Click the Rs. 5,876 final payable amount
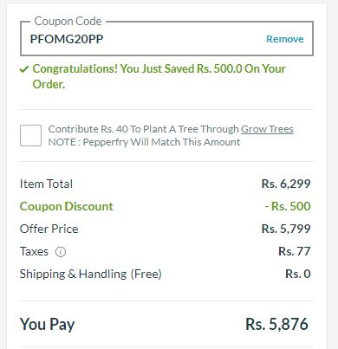Image resolution: width=338 pixels, height=349 pixels. click(x=276, y=324)
